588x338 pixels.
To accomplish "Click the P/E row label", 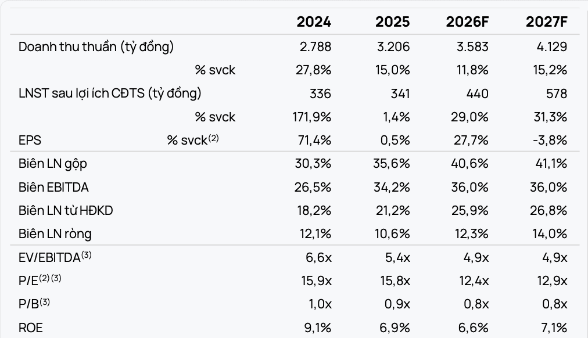I will point(40,280).
